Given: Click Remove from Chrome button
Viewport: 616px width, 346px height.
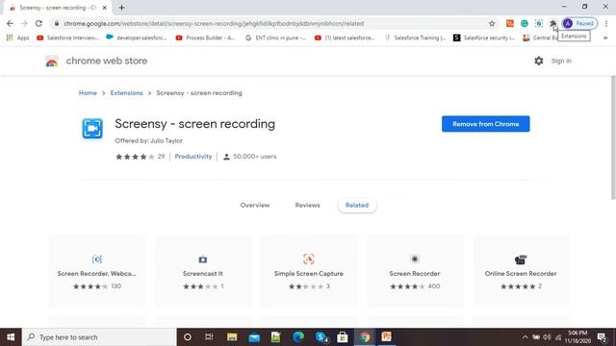Looking at the screenshot, I should click(485, 124).
